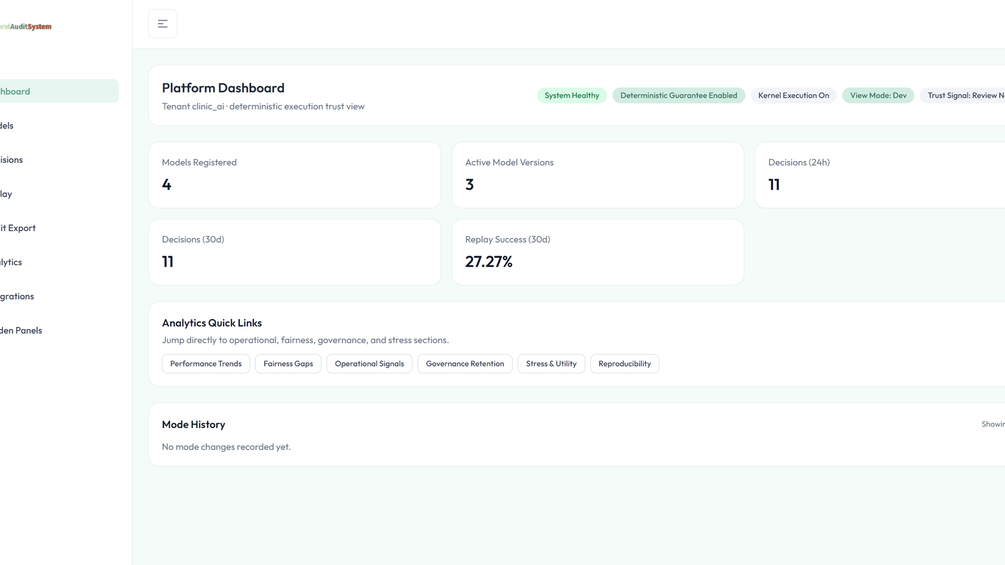The height and width of the screenshot is (565, 1005).
Task: Open Decisions in the sidebar
Action: pos(12,160)
